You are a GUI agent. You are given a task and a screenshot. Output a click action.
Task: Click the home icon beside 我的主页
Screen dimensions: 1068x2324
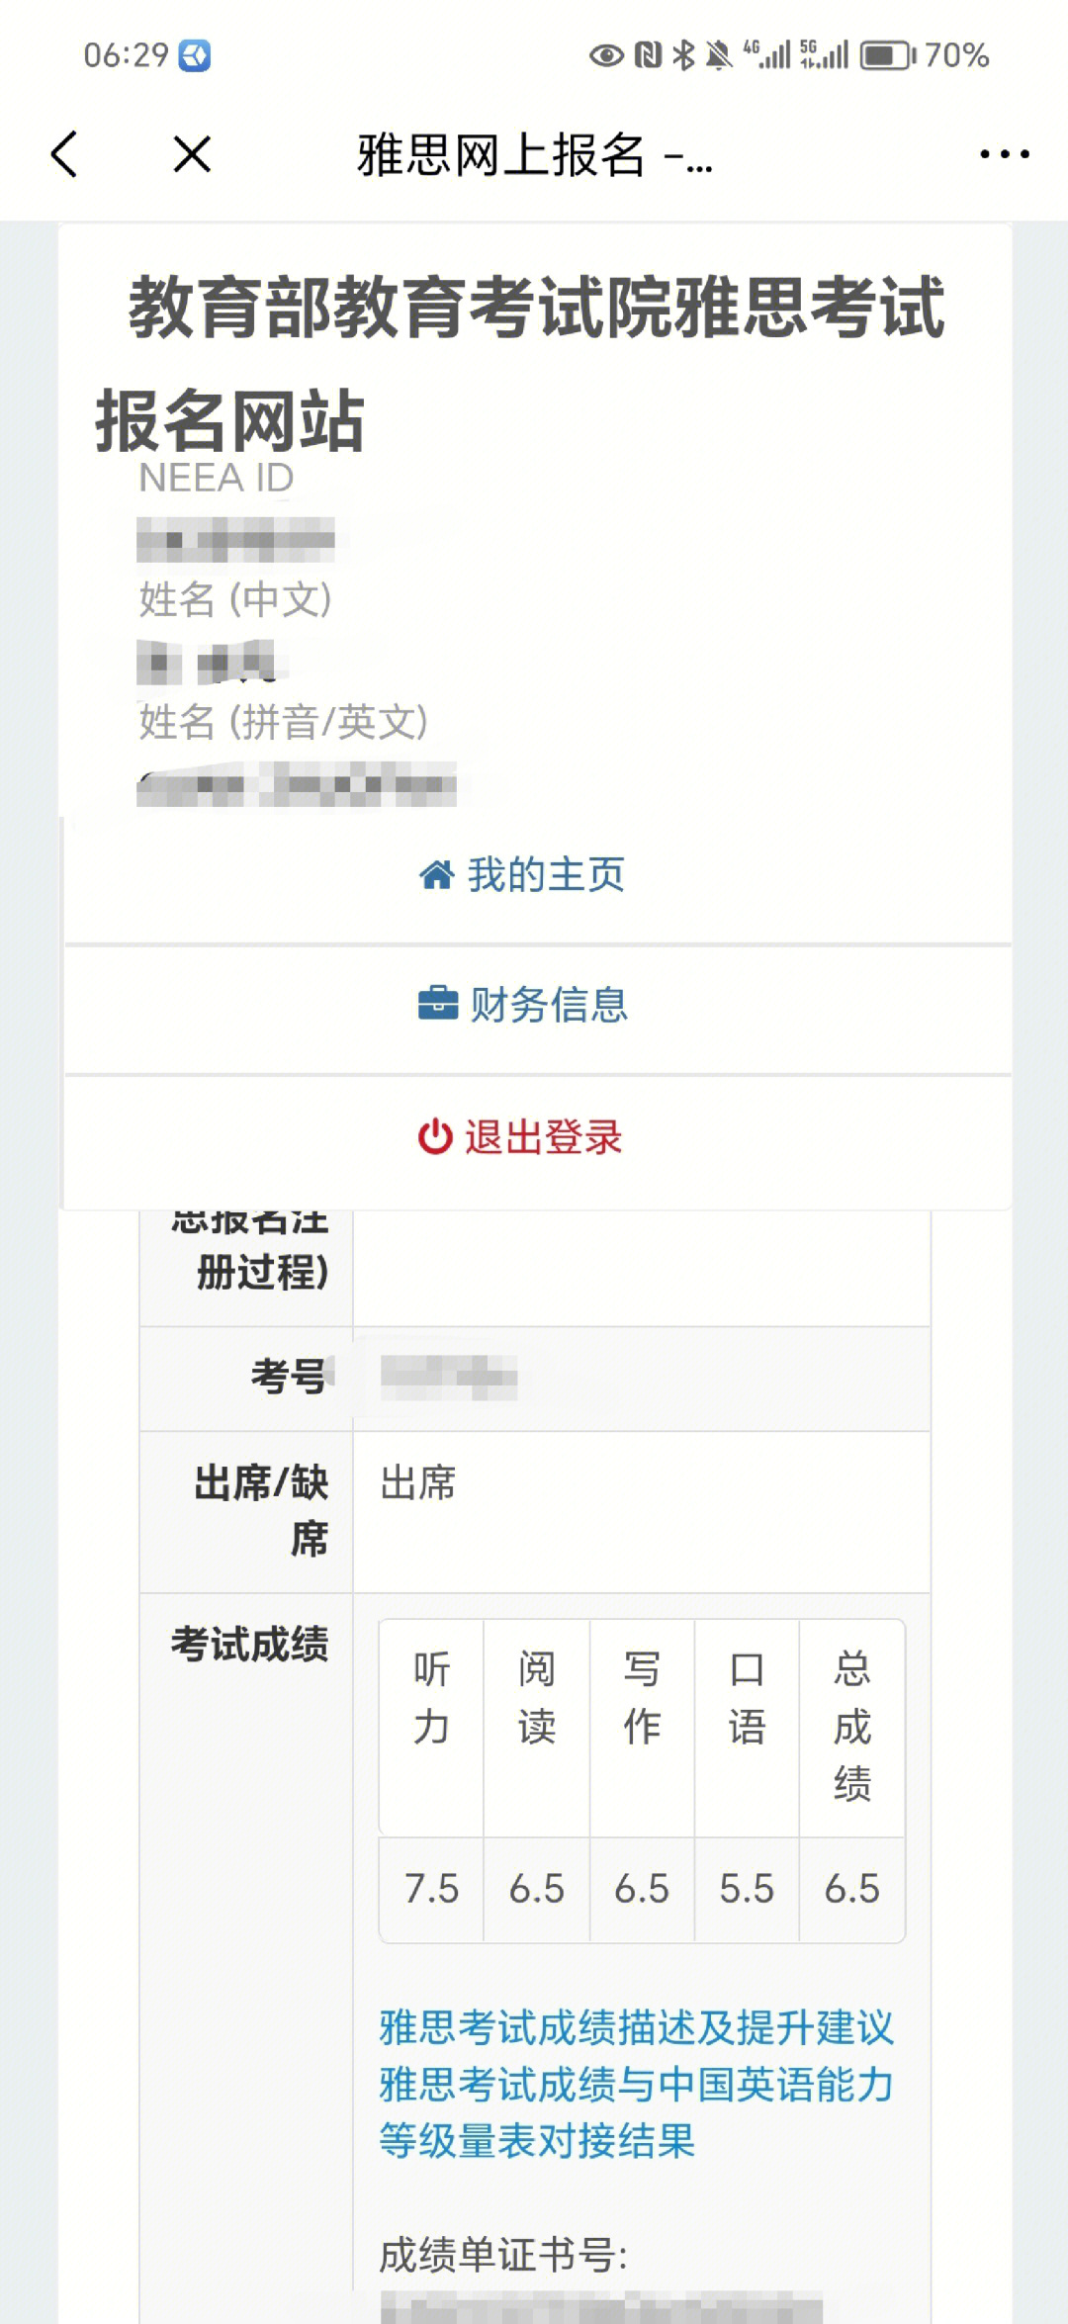[x=436, y=875]
